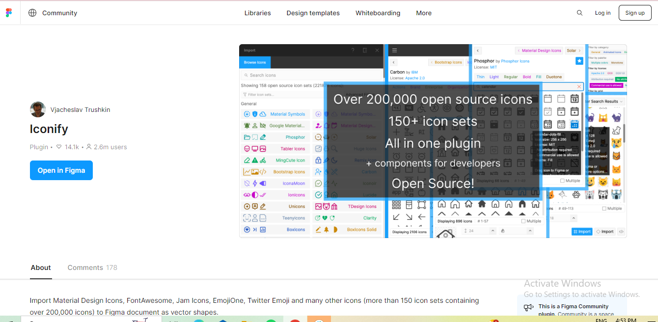Open the Design templates menu item

[313, 13]
